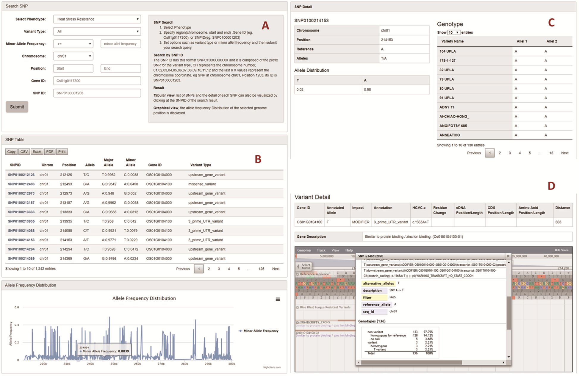
Task: Close the SNV rs348652970 popup
Action: click(508, 256)
